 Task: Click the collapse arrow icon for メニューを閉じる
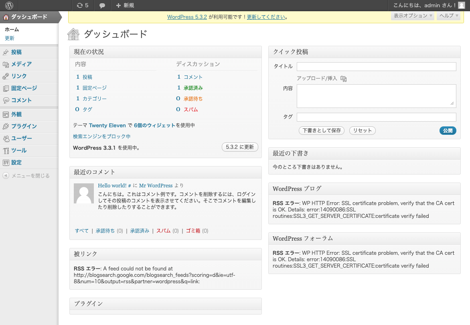pyautogui.click(x=6, y=176)
